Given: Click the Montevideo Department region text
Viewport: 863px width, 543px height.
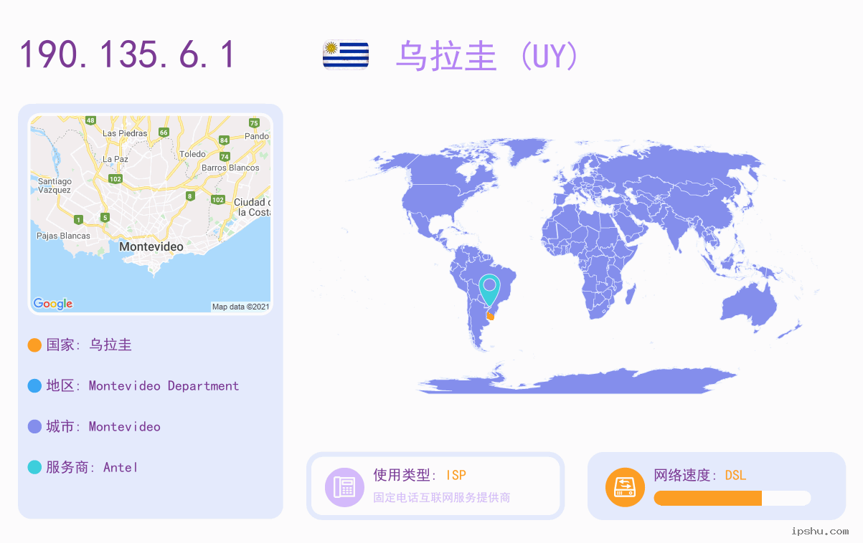Looking at the screenshot, I should coord(164,386).
